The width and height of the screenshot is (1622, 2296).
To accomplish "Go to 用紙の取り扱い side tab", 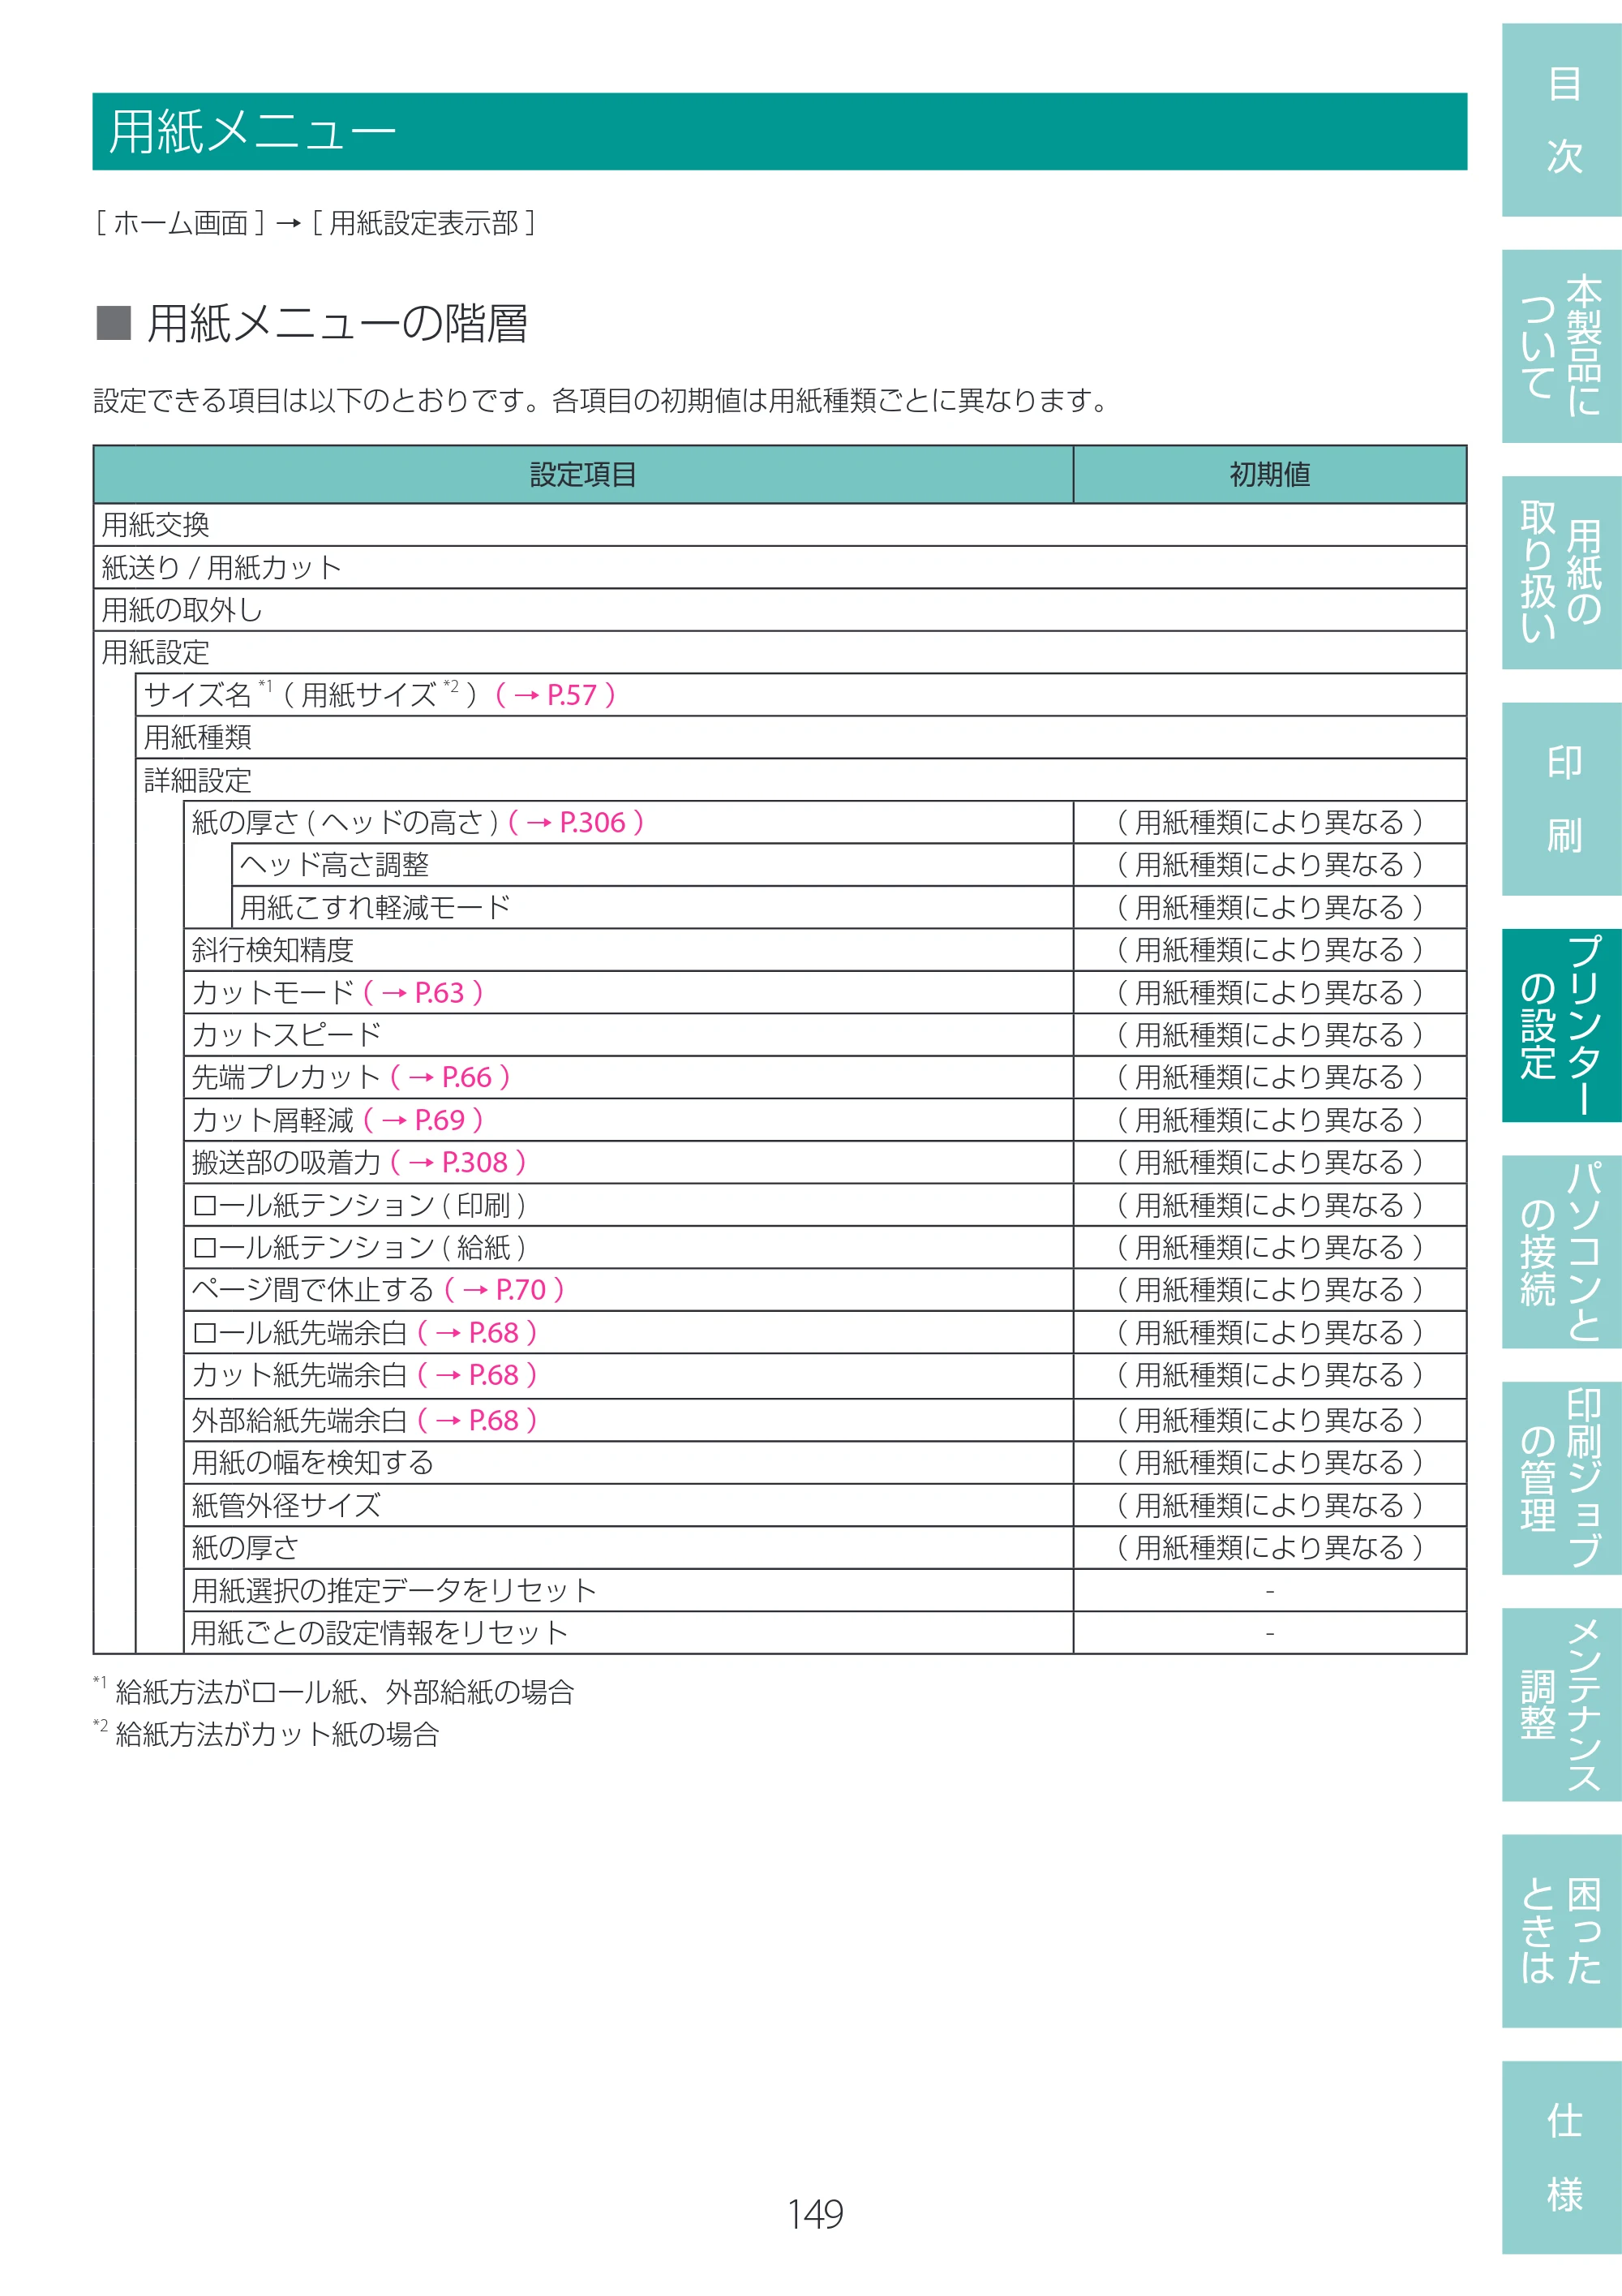I will (x=1561, y=572).
